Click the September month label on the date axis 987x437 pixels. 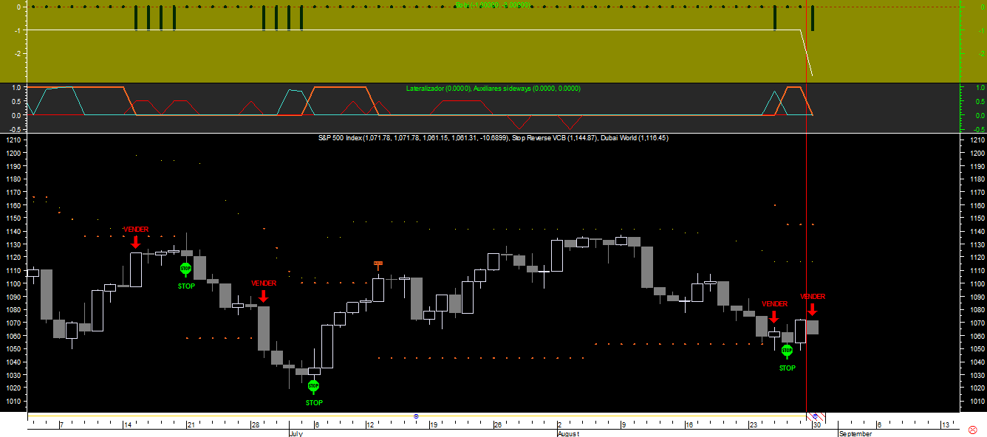pyautogui.click(x=855, y=433)
